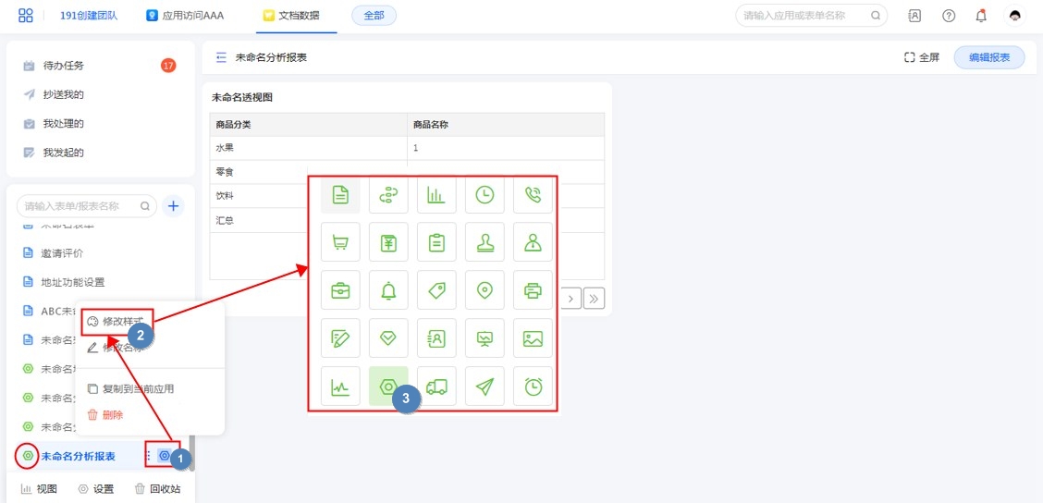The width and height of the screenshot is (1043, 503).
Task: Click the notification bell in top bar
Action: coord(981,16)
